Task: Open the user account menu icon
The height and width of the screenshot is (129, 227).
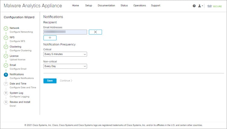Action: [200, 6]
